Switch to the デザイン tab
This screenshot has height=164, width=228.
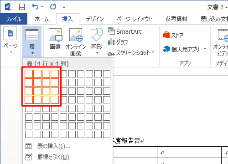(x=95, y=19)
